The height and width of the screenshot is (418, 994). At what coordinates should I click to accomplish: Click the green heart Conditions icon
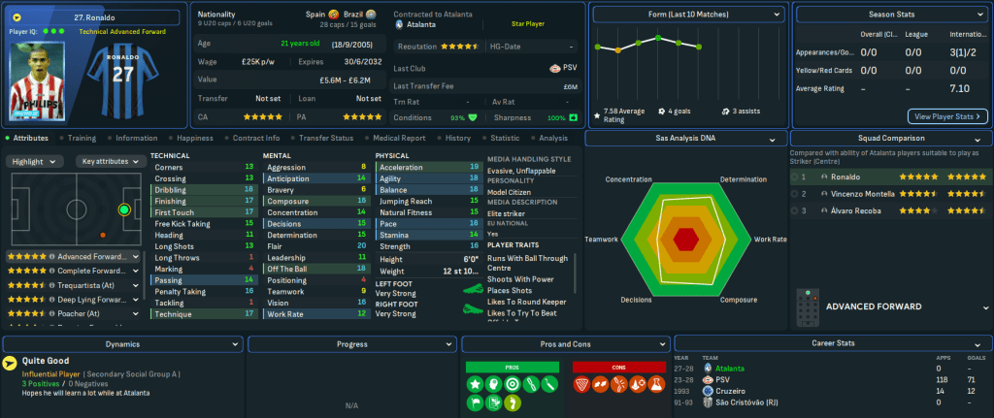coord(473,117)
